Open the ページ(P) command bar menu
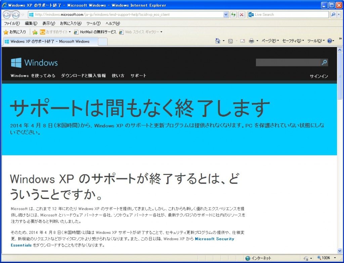This screenshot has height=263, width=344. (270, 41)
